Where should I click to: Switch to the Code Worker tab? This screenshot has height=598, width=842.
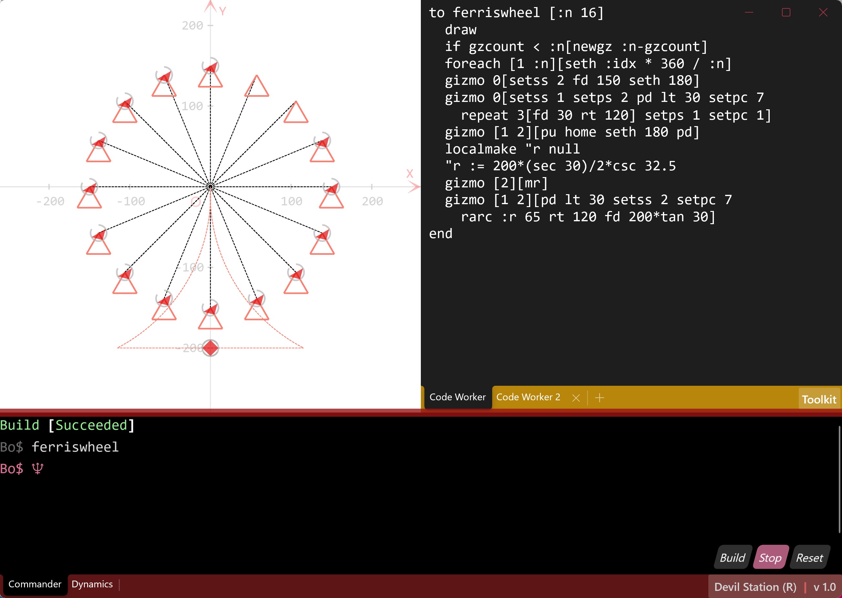coord(457,397)
